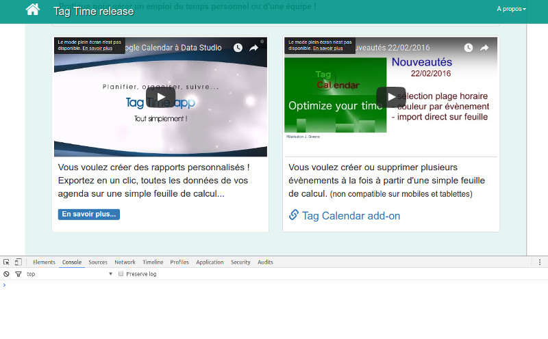Click share arrow on right video
The height and width of the screenshot is (339, 548).
484,48
